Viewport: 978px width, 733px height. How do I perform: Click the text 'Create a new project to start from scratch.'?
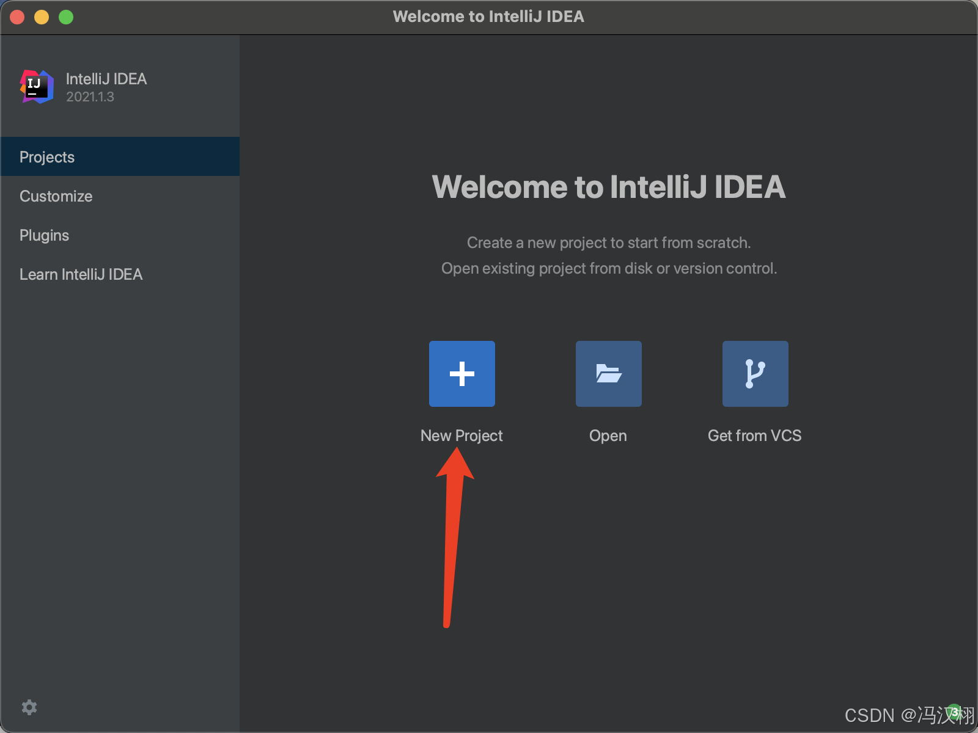(609, 243)
